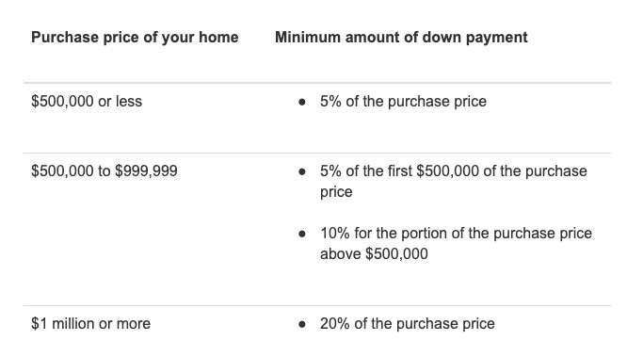Click the divider line beneath the table headers

click(317, 83)
